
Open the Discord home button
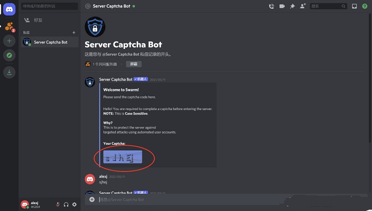9,9
